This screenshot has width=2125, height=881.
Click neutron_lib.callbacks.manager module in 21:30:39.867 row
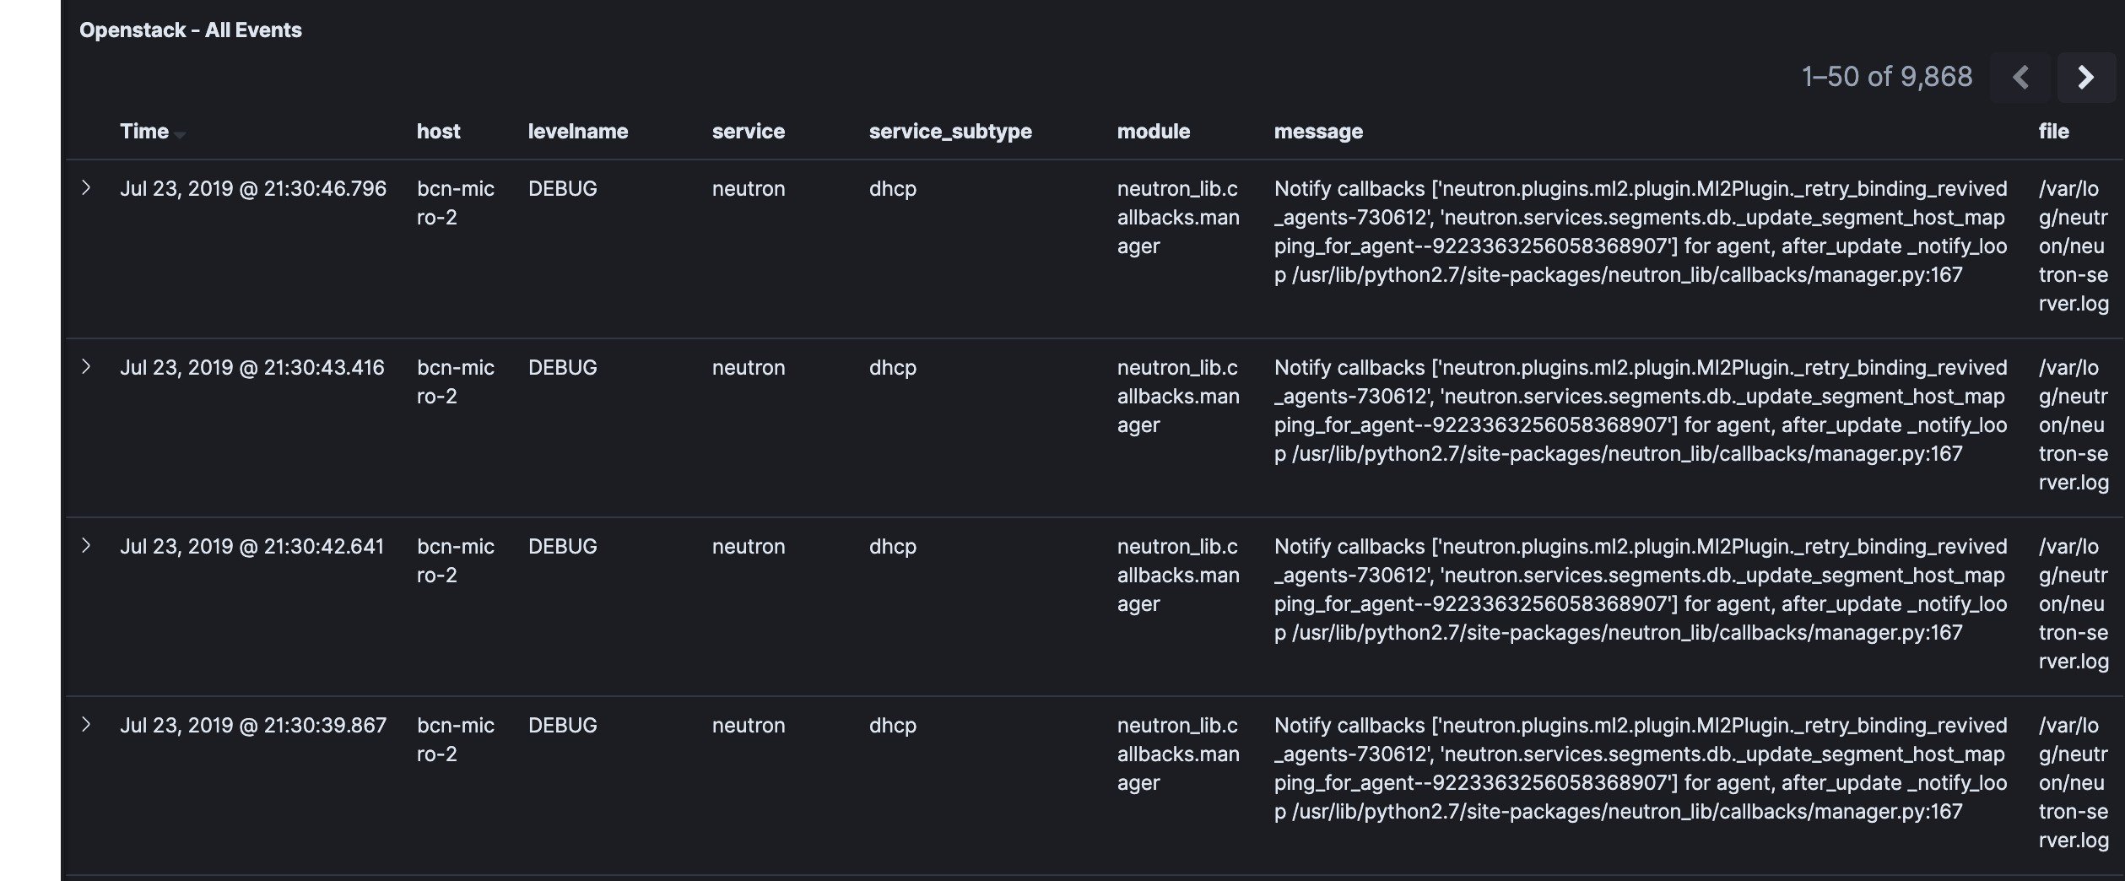pyautogui.click(x=1178, y=754)
